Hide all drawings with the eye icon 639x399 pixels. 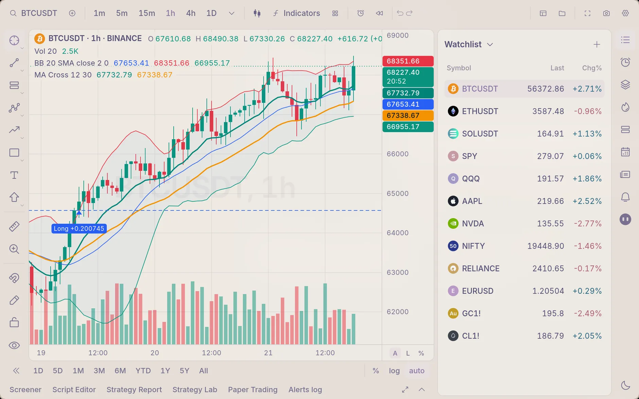14,345
